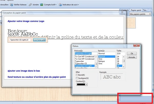Viewport: 154px width, 104px height.
Task: Open the Couleur color dropdown
Action: click(x=86, y=84)
